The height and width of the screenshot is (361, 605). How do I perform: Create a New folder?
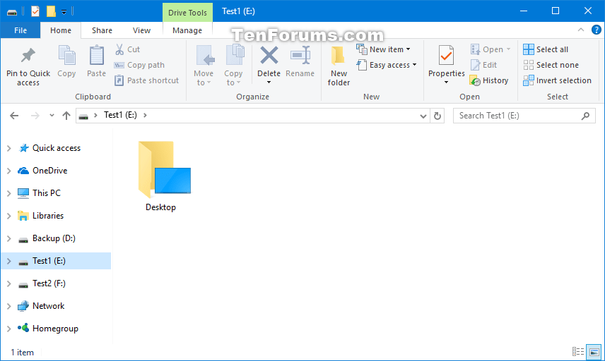tap(339, 66)
